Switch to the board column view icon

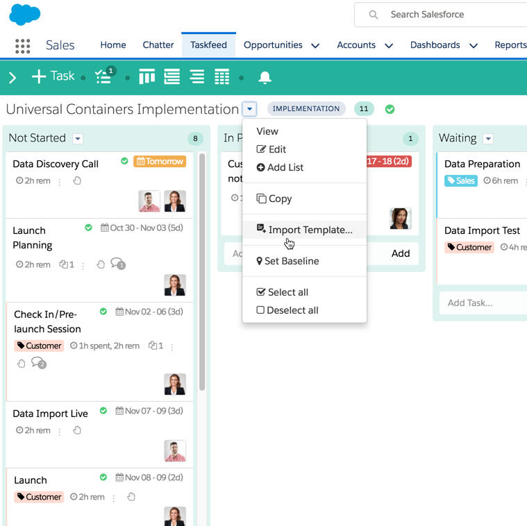pos(147,76)
